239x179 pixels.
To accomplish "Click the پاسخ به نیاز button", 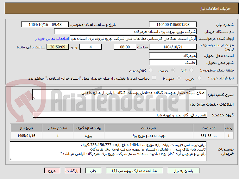I will (184, 171).
